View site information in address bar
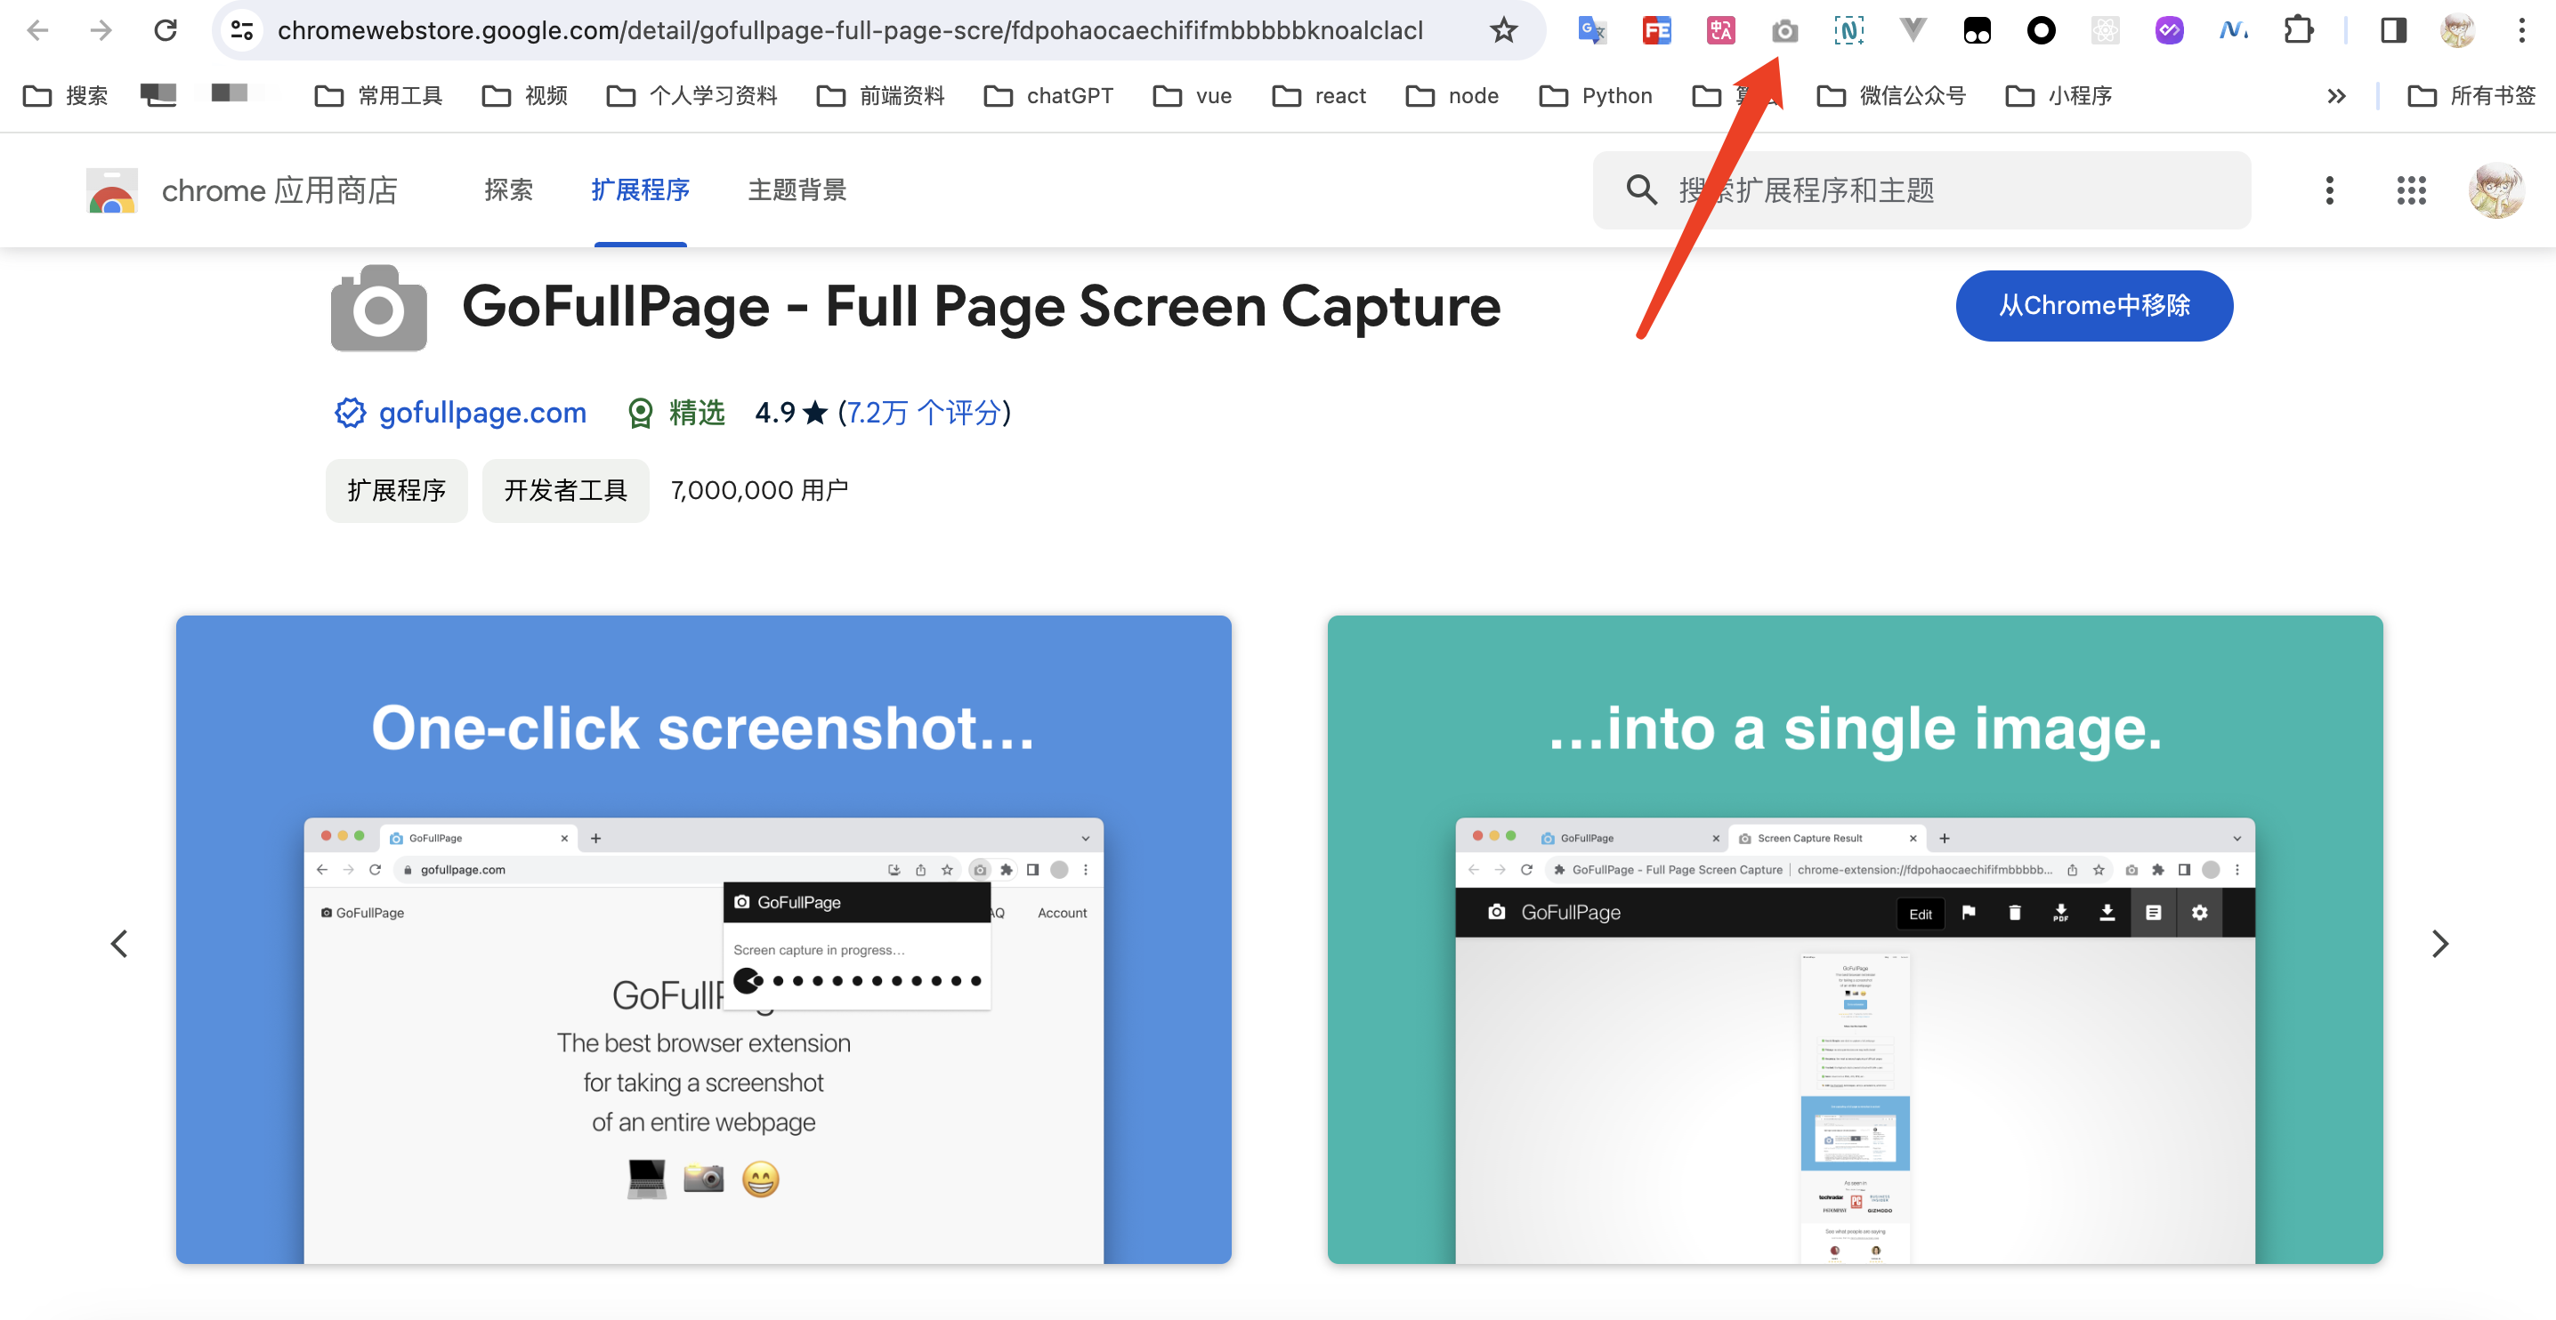Image resolution: width=2556 pixels, height=1320 pixels. point(242,31)
